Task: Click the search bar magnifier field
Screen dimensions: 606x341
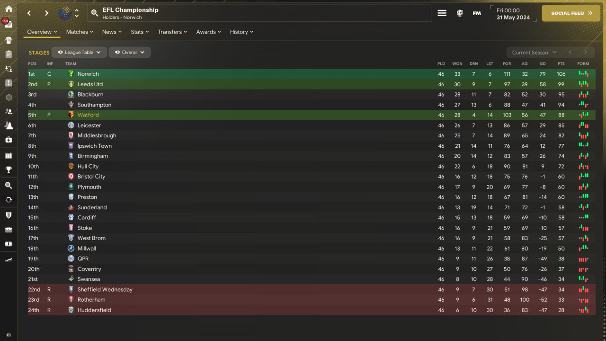Action: [x=259, y=13]
